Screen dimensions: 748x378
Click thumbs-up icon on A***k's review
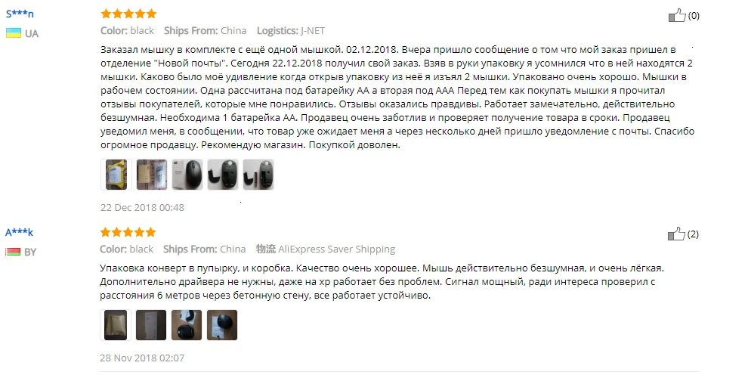click(676, 234)
